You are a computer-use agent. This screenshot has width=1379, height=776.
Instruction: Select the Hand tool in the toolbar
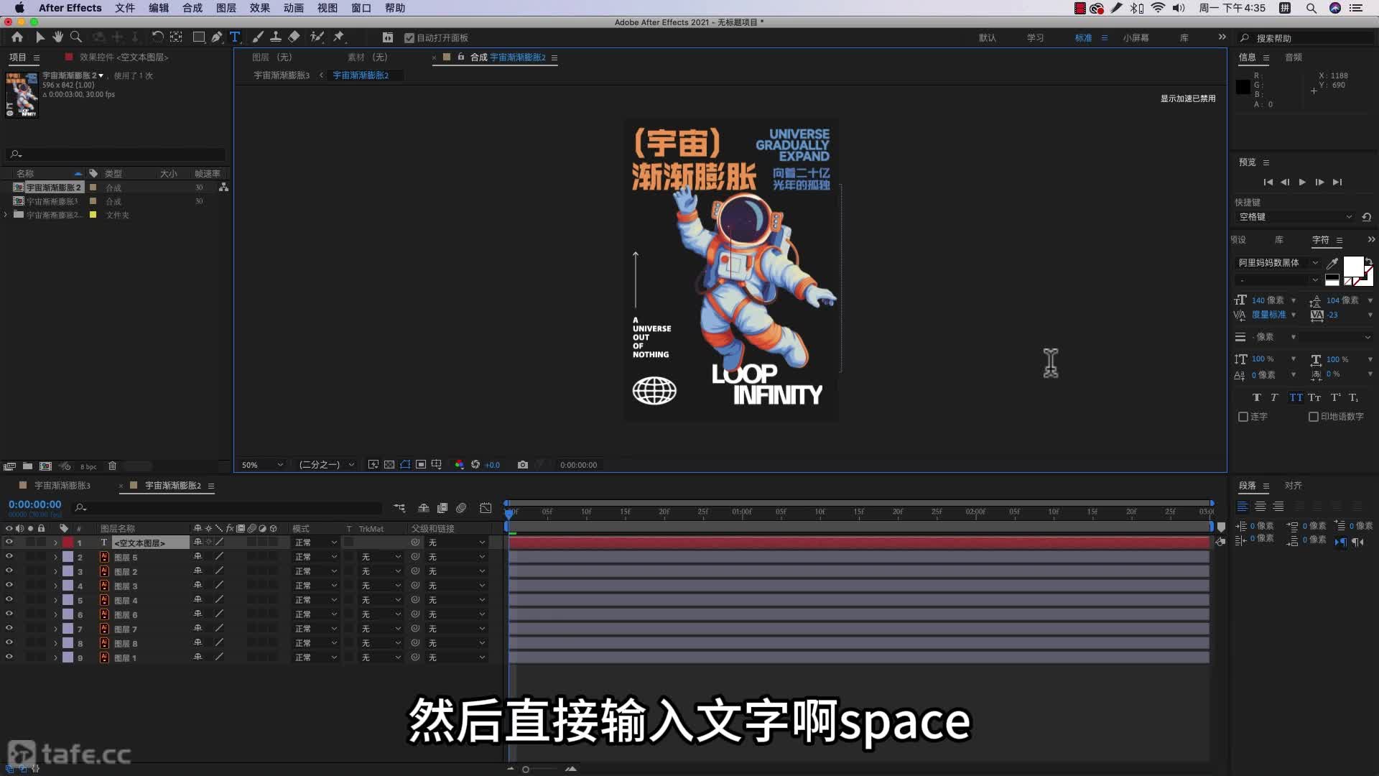click(57, 37)
